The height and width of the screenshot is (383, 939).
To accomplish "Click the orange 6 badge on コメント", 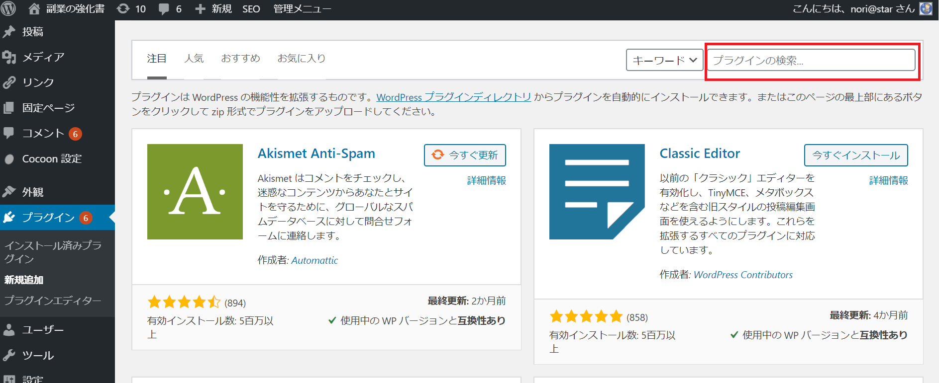I will tap(75, 134).
